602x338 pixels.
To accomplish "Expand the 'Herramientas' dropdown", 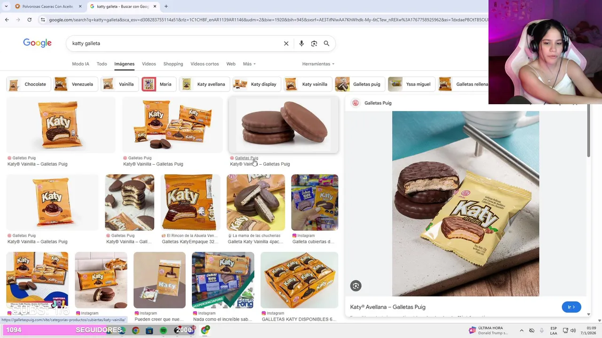I will [x=318, y=64].
